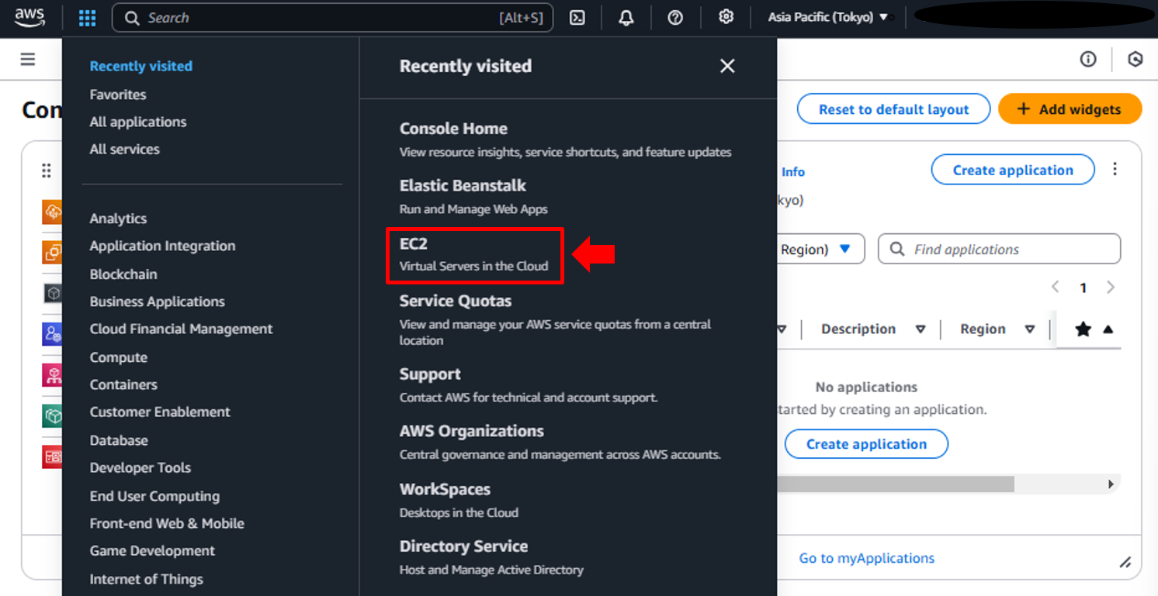Select All services in the menu
This screenshot has height=596, width=1158.
[x=124, y=150]
